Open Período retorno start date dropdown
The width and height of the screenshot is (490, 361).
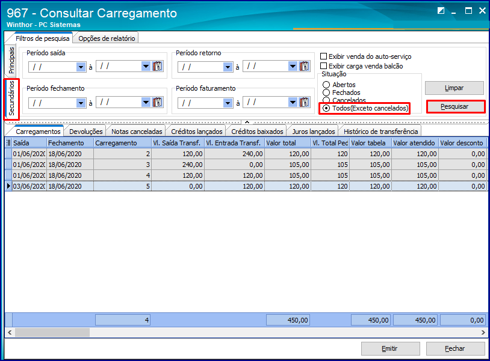[x=228, y=67]
